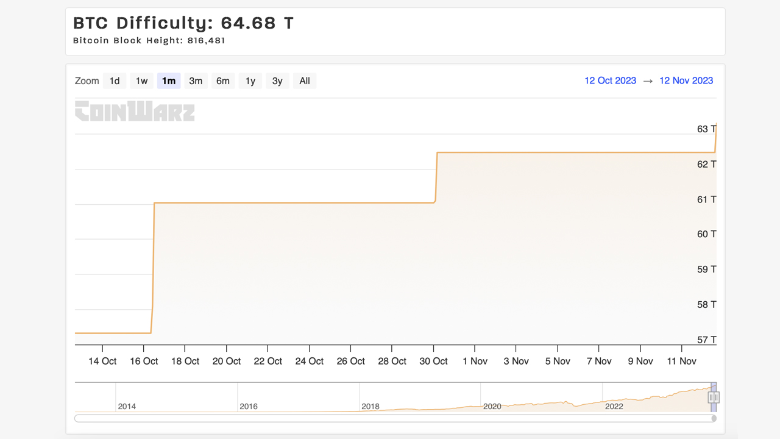The width and height of the screenshot is (780, 439).
Task: Switch chart zoom to 1w
Action: coord(141,81)
